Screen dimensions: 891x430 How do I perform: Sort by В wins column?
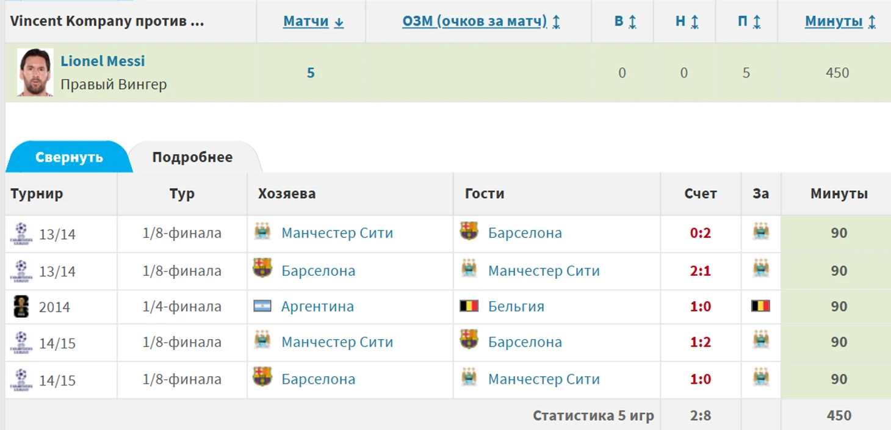pyautogui.click(x=625, y=21)
